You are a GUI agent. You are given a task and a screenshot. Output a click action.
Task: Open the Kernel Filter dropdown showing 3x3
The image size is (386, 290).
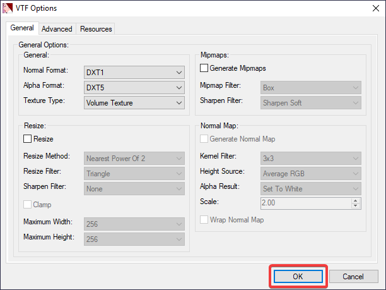tap(311, 159)
